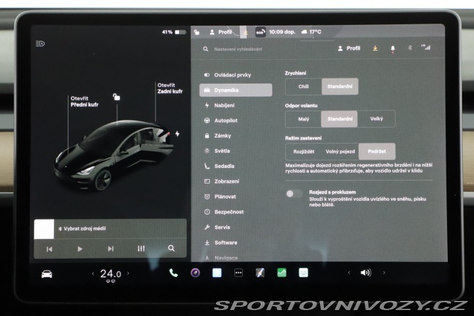The image size is (474, 316).
Task: Skip to next track
Action: tap(111, 249)
